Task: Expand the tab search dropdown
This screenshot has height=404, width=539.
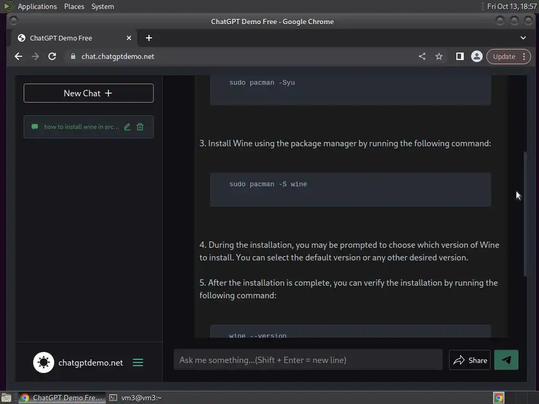Action: click(523, 38)
